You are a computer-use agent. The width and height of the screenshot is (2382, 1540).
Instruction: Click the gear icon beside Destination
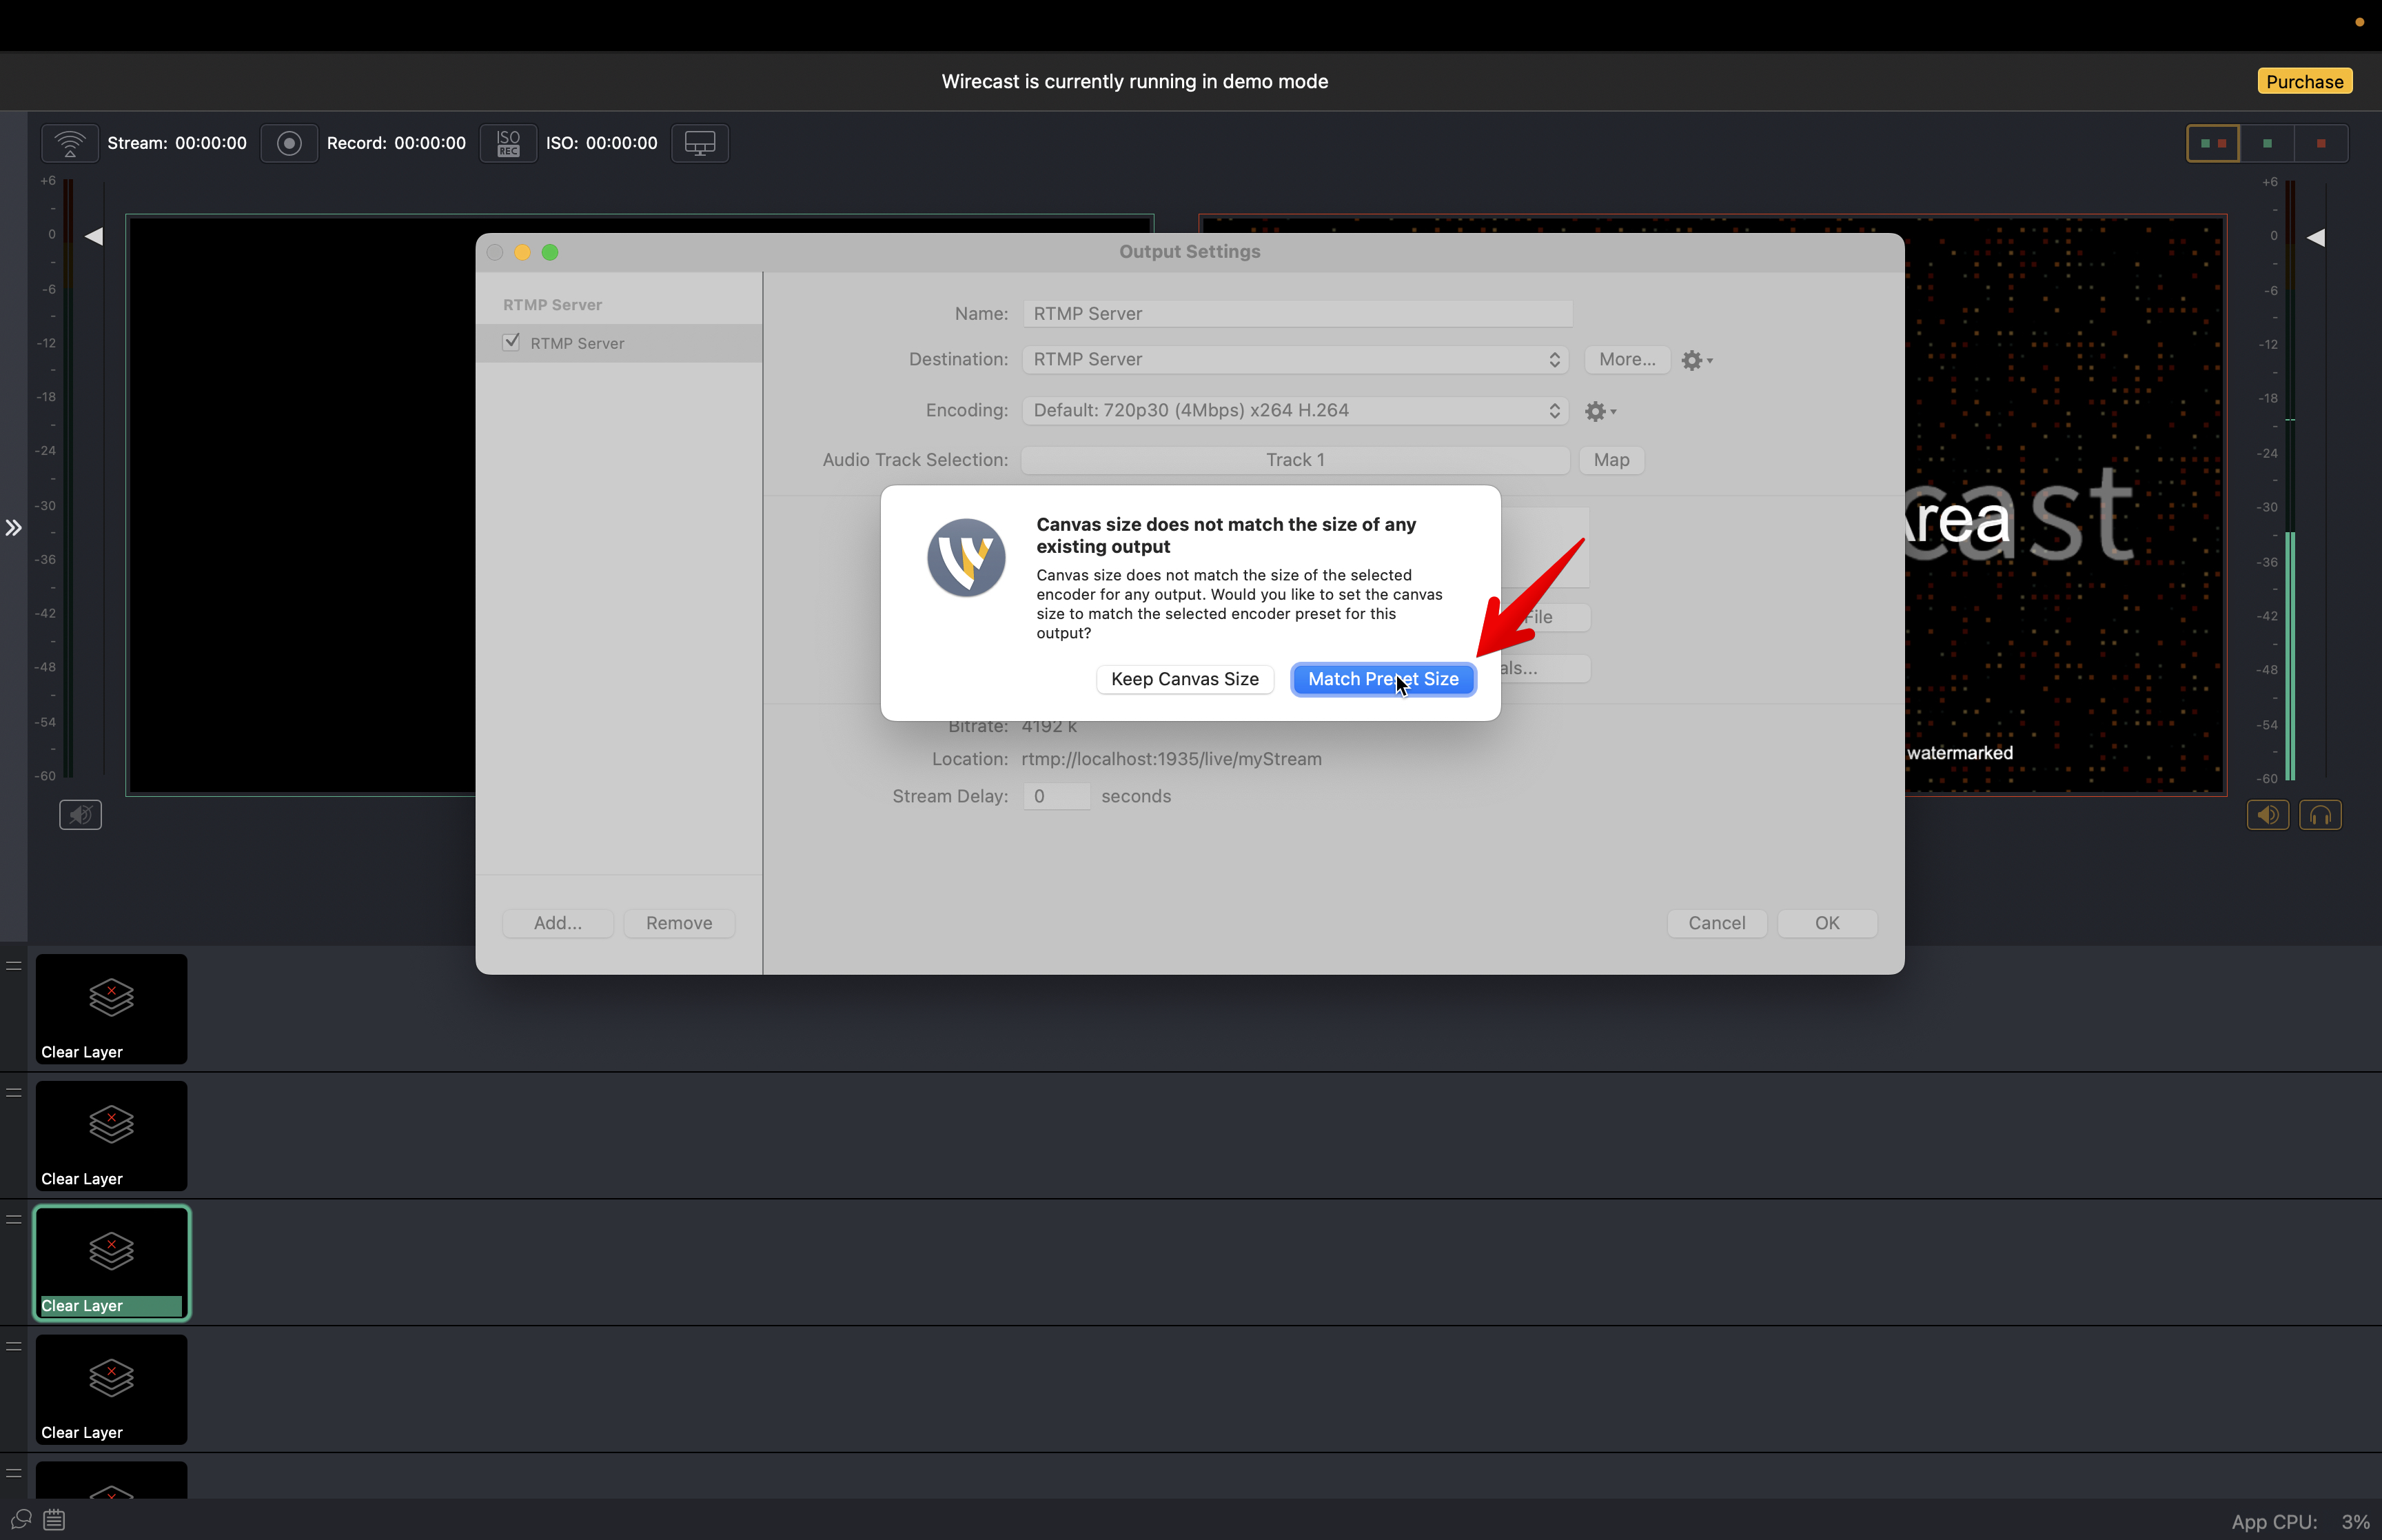[1696, 360]
